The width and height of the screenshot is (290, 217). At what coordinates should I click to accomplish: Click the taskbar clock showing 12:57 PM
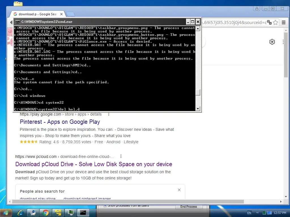[x=280, y=213]
